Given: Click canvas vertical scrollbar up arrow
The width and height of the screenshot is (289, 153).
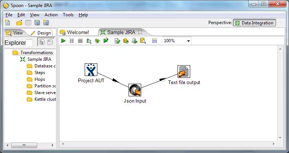Looking at the screenshot, I should click(x=280, y=49).
